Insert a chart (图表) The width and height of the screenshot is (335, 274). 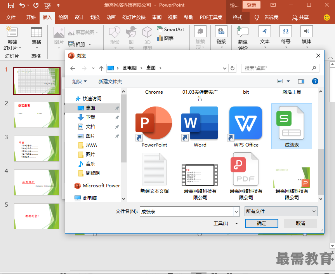pyautogui.click(x=165, y=38)
